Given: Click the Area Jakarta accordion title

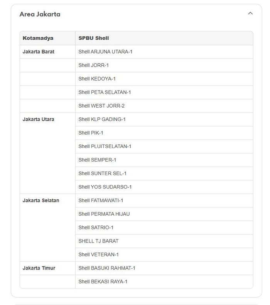Looking at the screenshot, I should 40,14.
